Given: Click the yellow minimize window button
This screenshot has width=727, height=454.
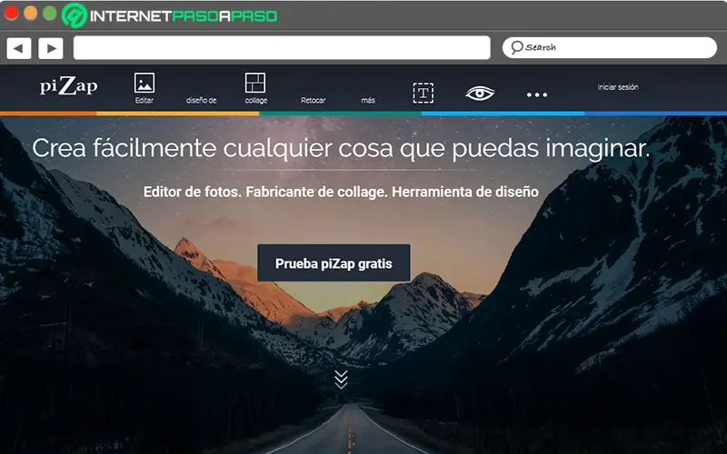Looking at the screenshot, I should pos(31,13).
